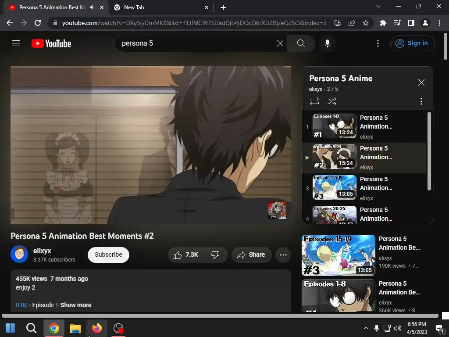This screenshot has width=449, height=337.
Task: Click the playlist panel scrollbar
Action: click(x=429, y=151)
